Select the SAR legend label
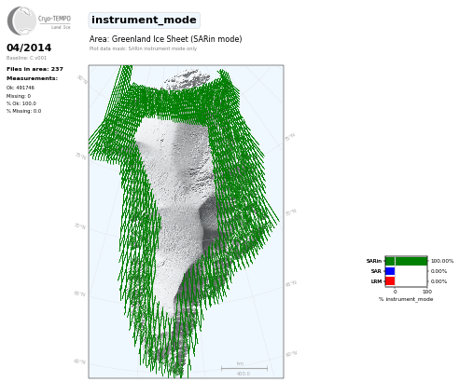 376,271
